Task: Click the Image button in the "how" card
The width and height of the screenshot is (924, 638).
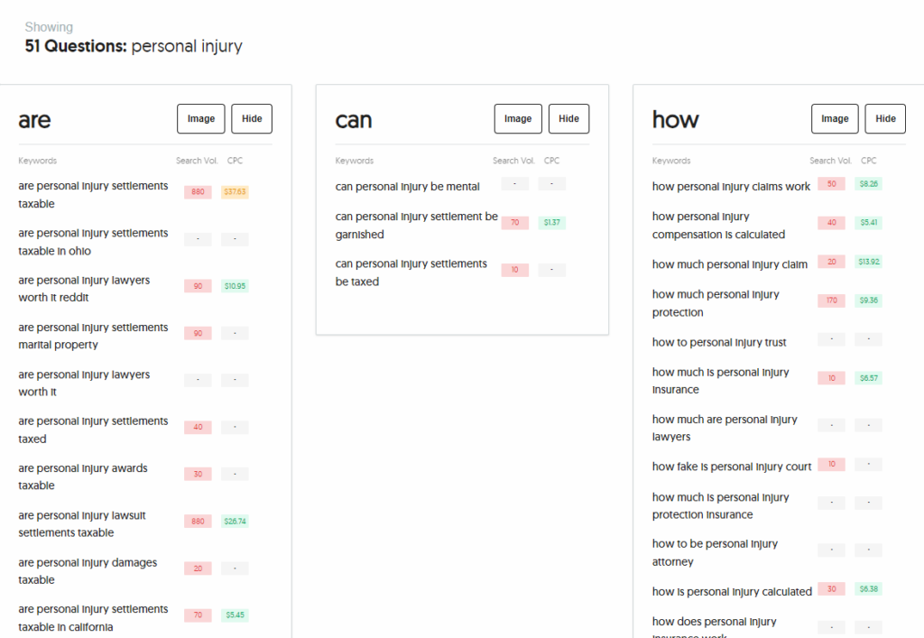Action: (835, 119)
